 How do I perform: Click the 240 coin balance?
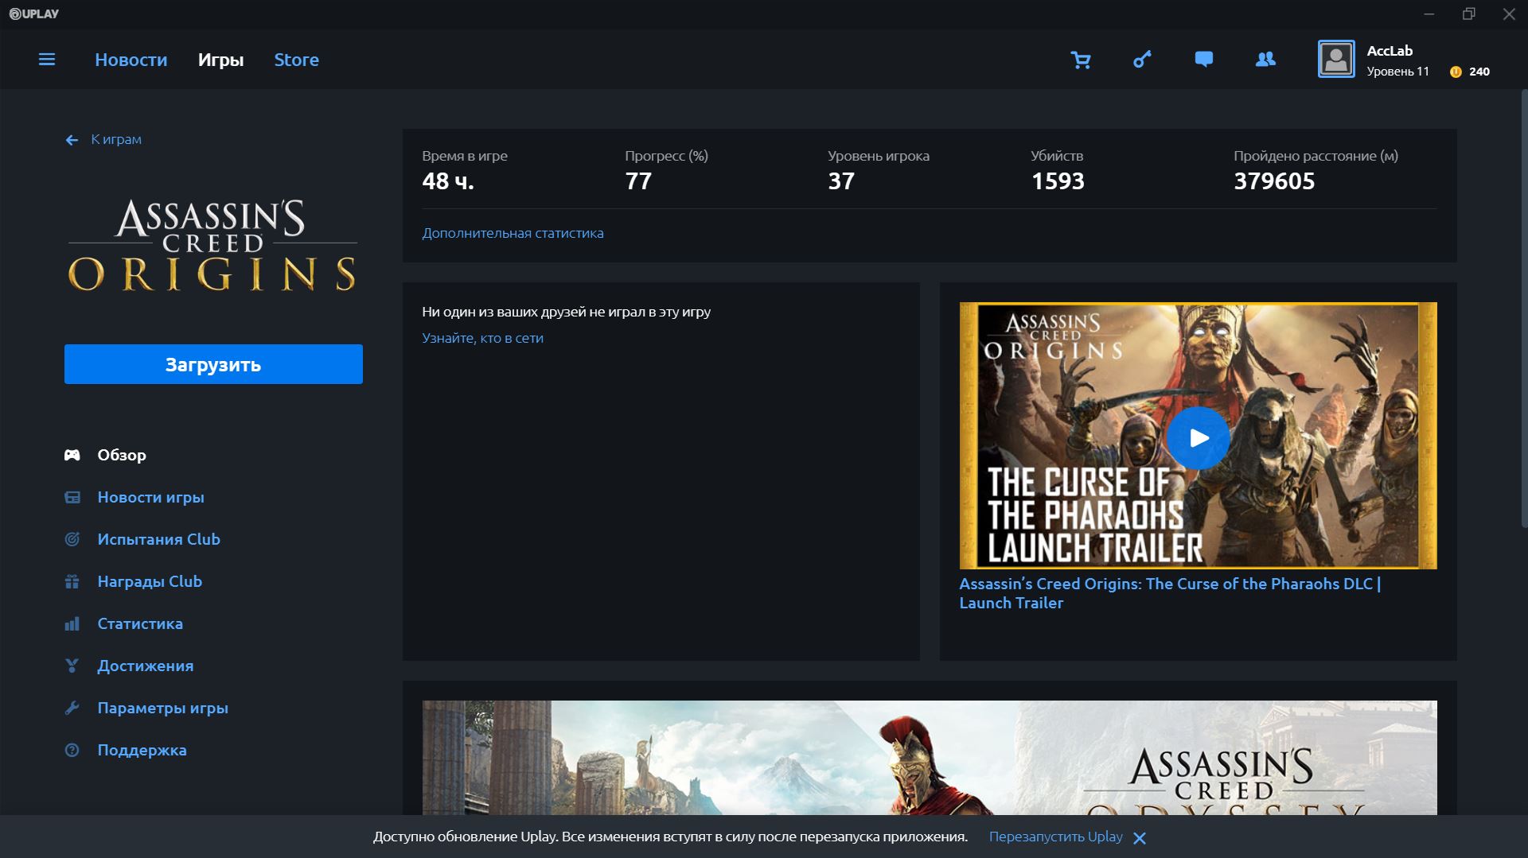click(x=1479, y=72)
